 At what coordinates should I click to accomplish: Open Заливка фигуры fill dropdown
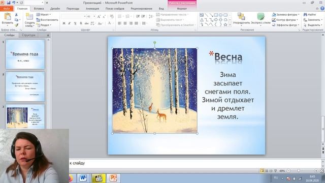[286, 15]
